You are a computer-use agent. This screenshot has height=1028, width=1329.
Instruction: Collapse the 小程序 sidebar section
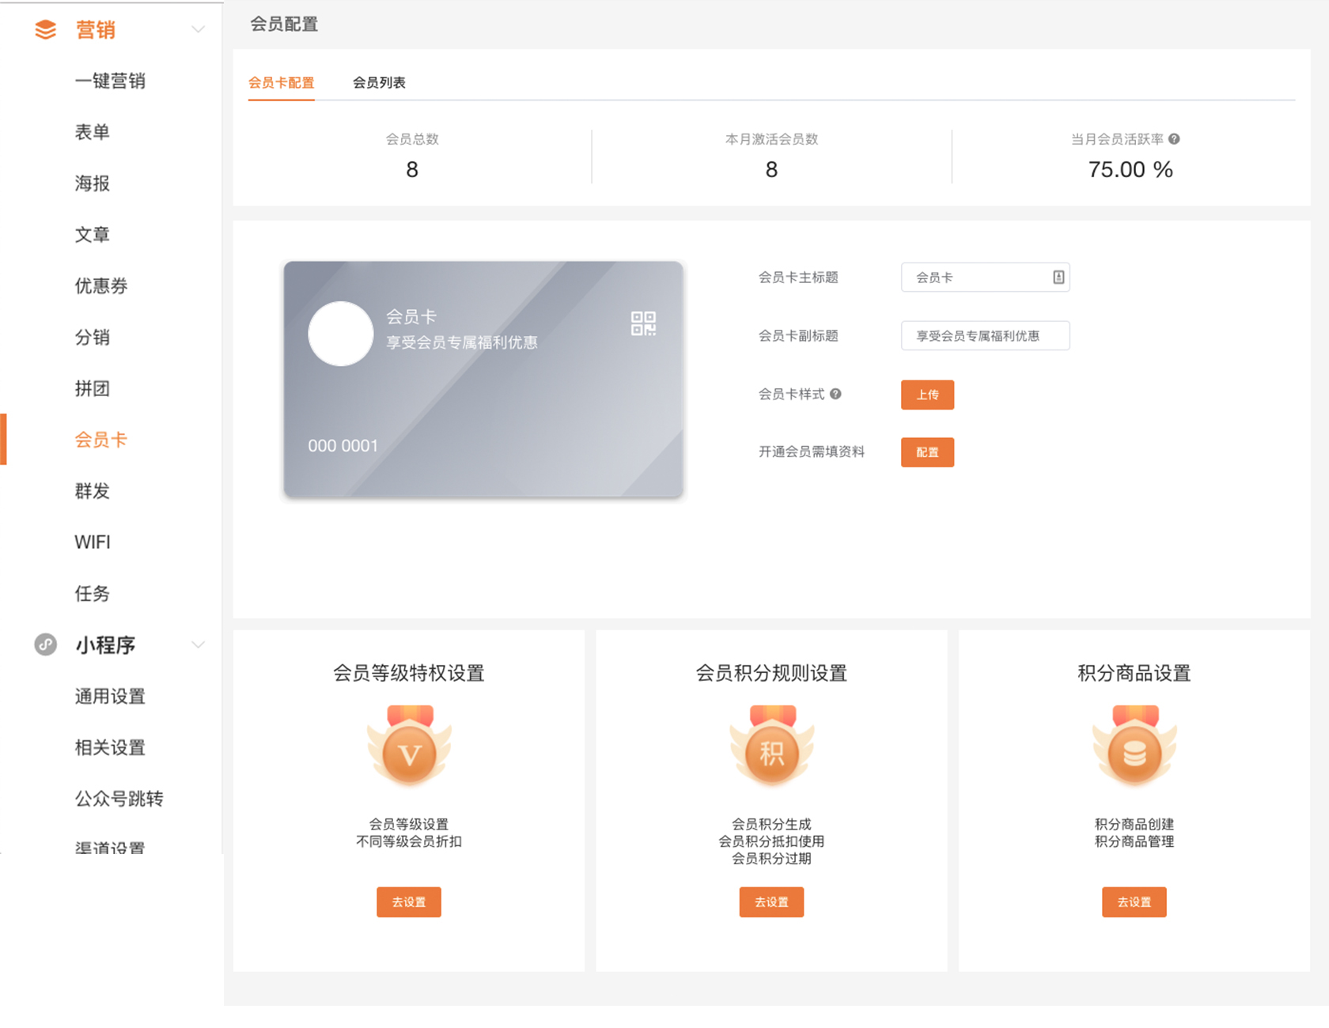198,644
